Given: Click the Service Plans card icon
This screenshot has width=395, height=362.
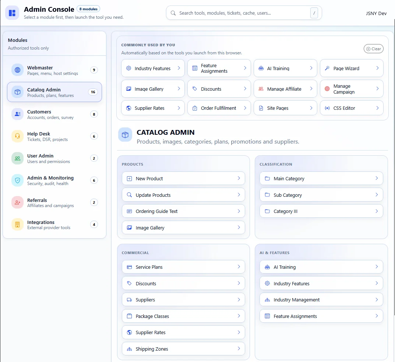Looking at the screenshot, I should [x=129, y=267].
